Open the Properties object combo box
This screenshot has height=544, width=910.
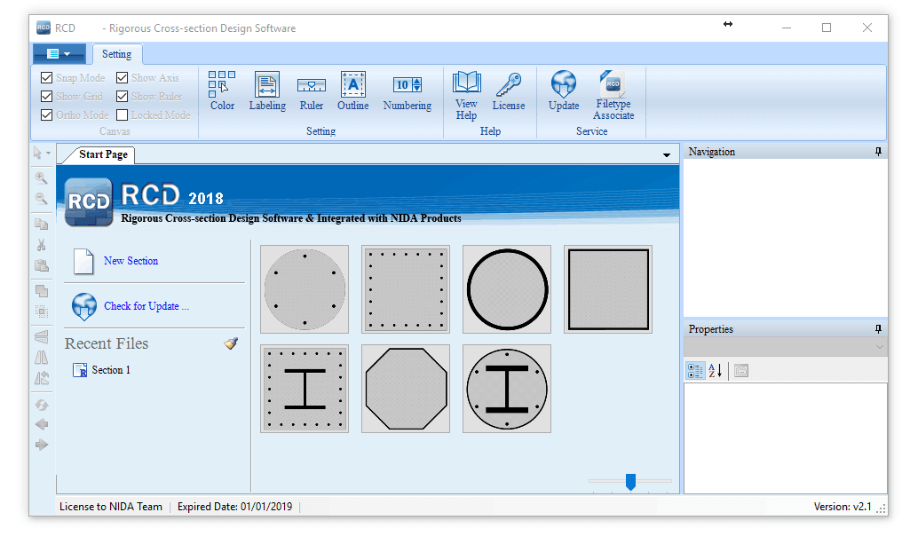785,347
